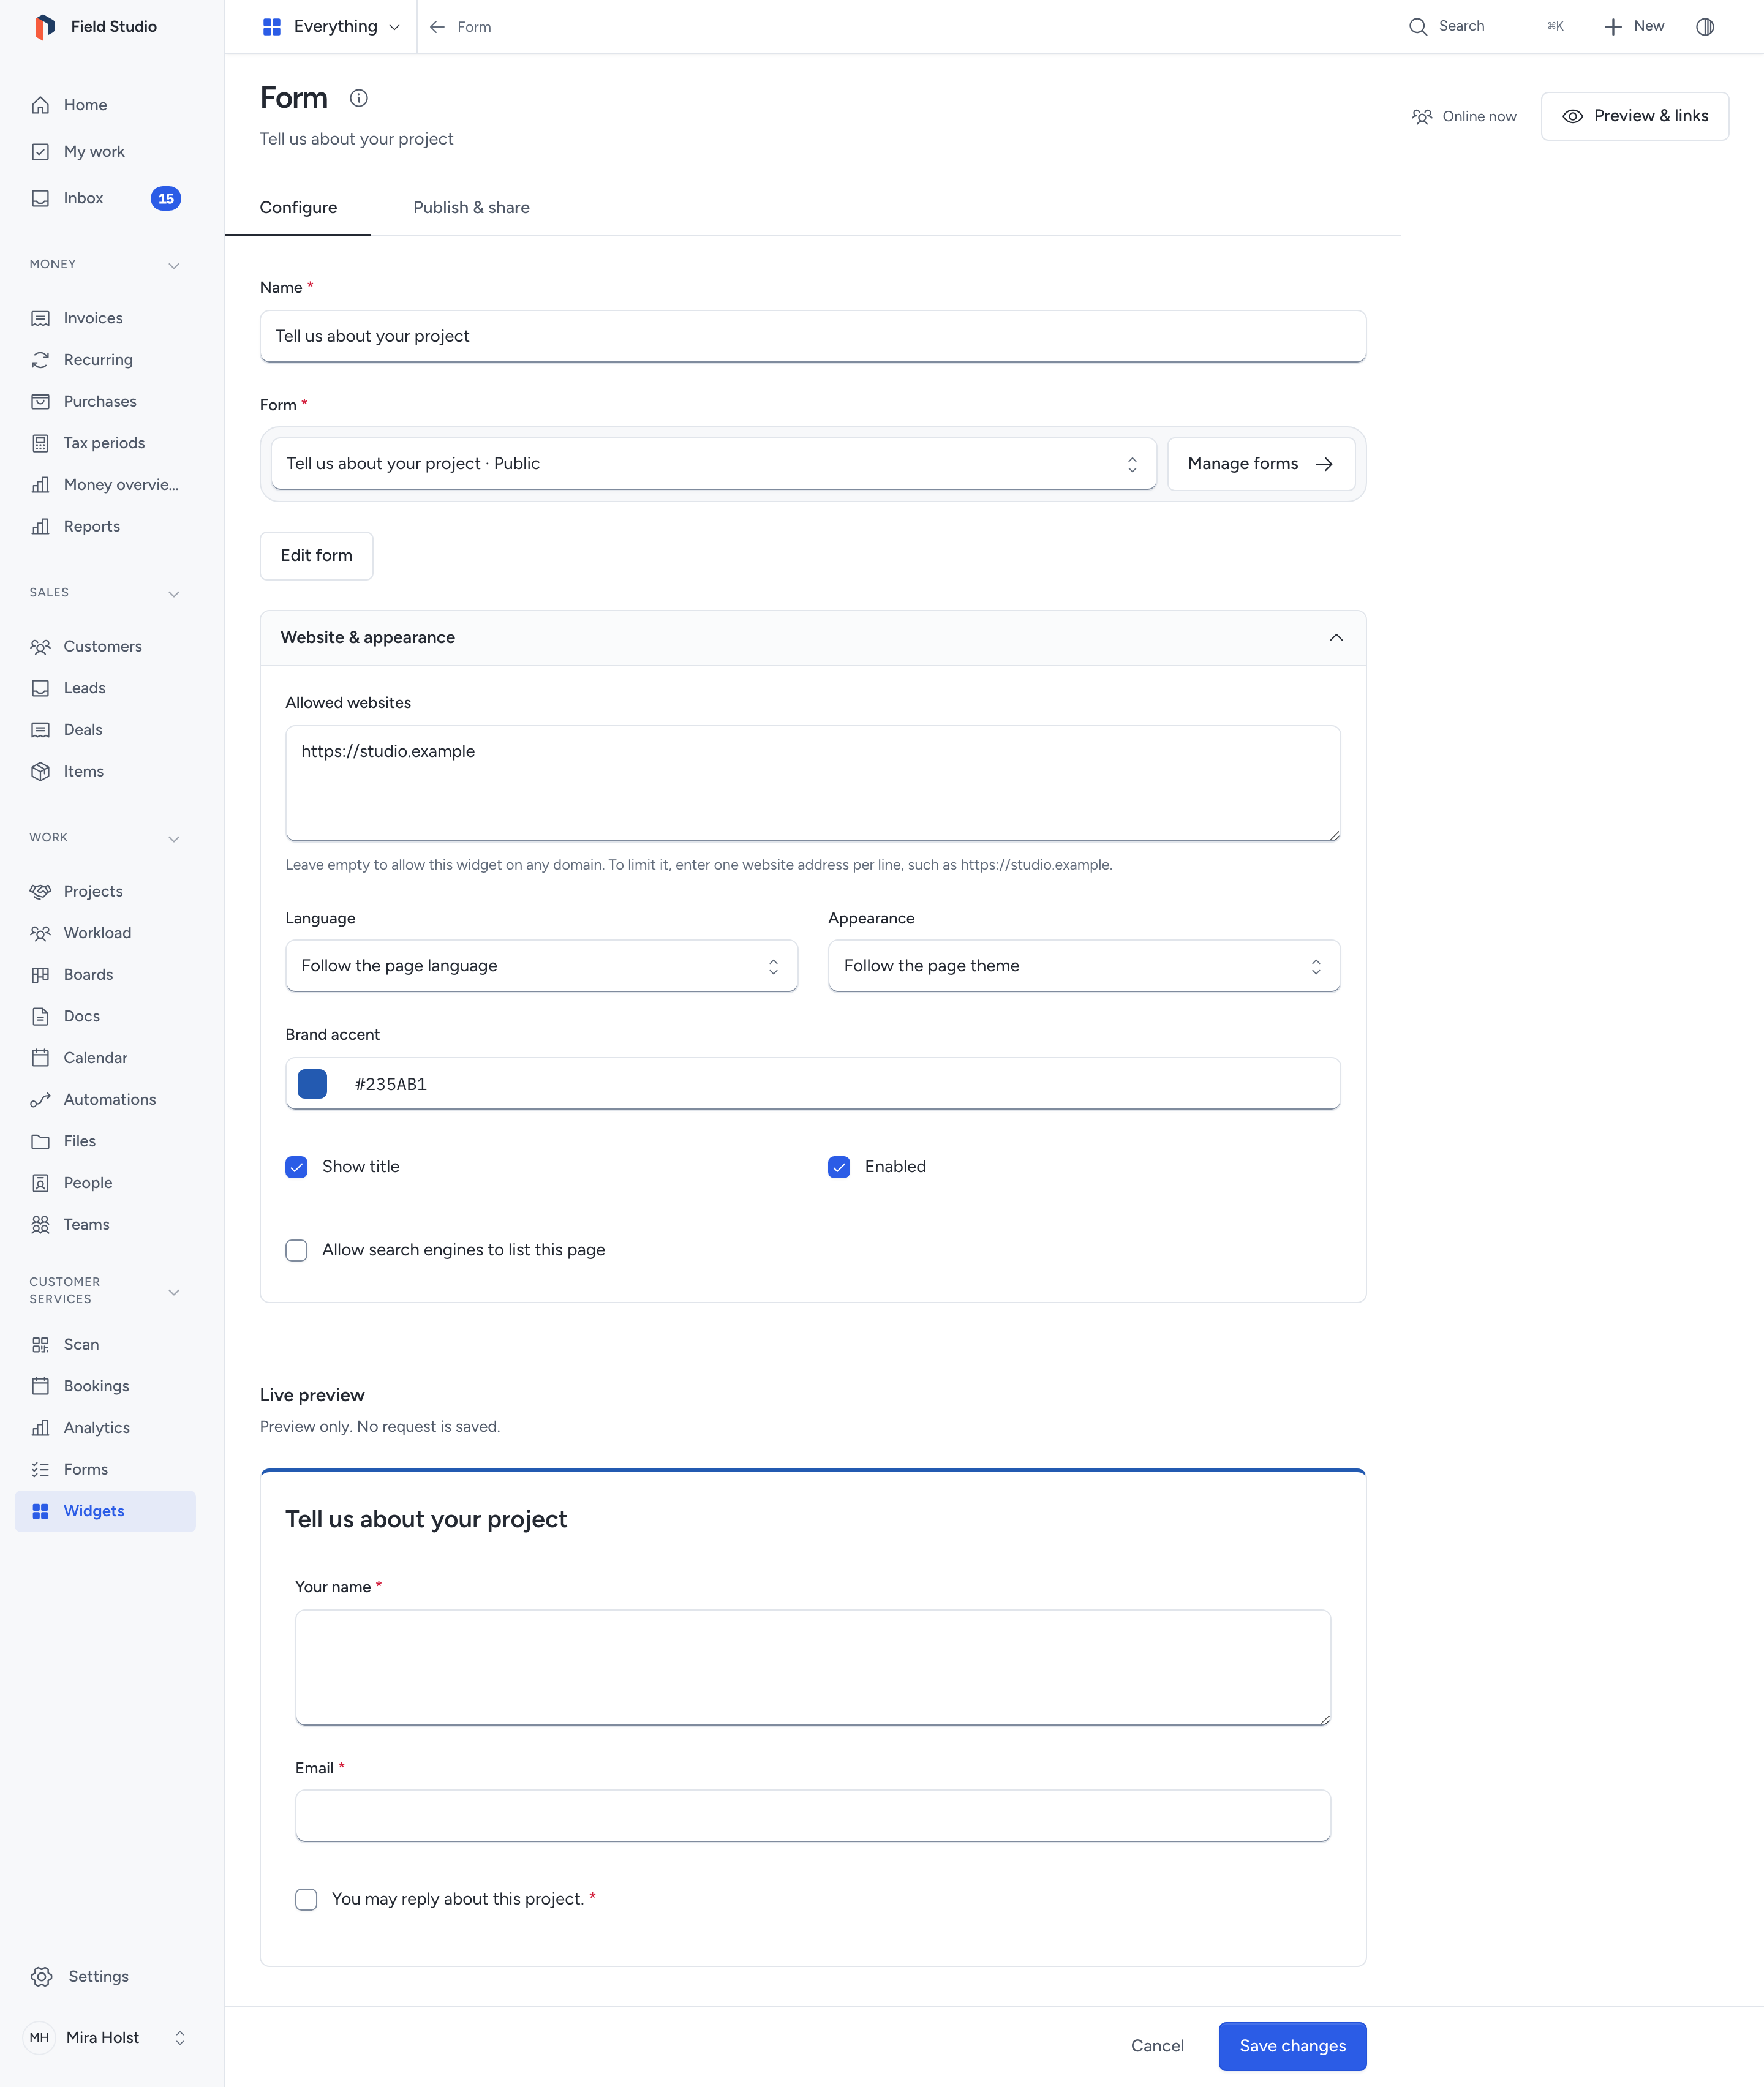Check Allow search engines to list this page
1764x2087 pixels.
tap(296, 1250)
